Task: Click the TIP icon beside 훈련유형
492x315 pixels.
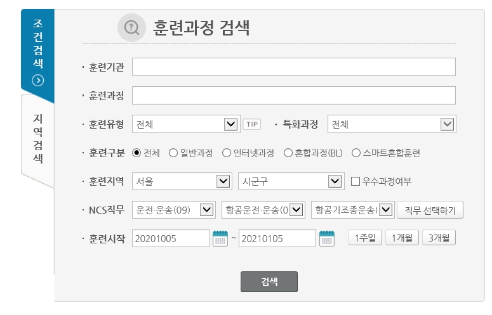Action: 251,124
